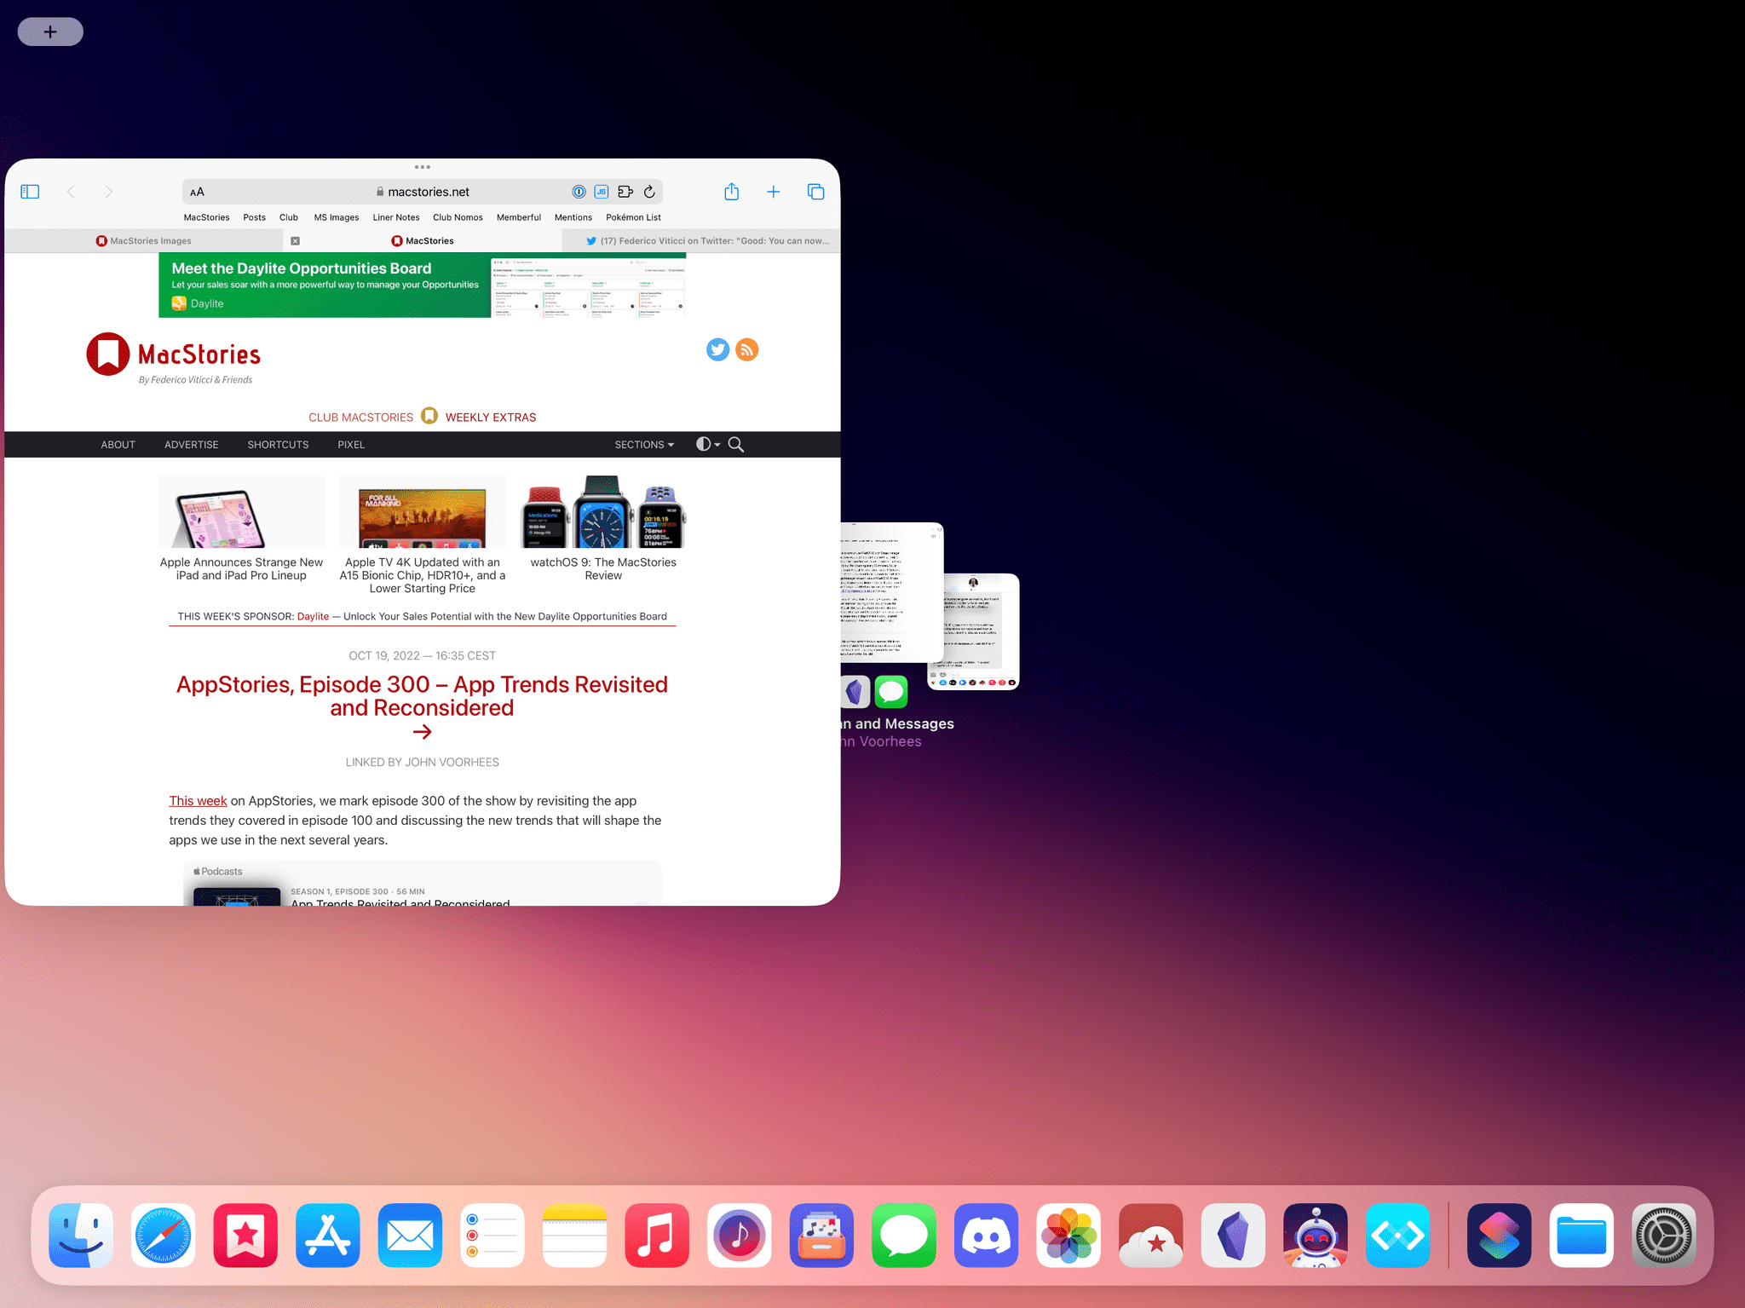Open Notes from the dock

(x=575, y=1236)
